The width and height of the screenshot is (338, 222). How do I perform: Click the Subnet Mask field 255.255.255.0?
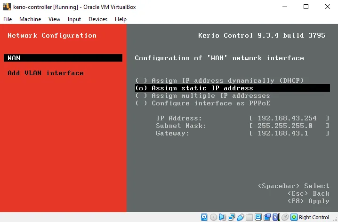290,126
